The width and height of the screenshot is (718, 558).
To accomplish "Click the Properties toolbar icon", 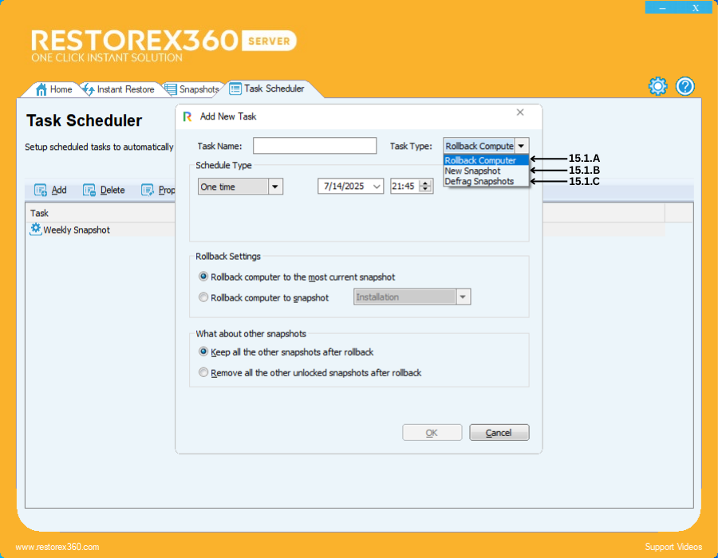I will pyautogui.click(x=147, y=191).
